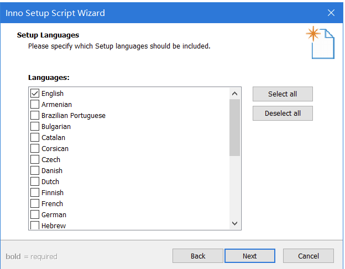
Task: Click the languages list scroll down arrow
Action: pos(234,223)
